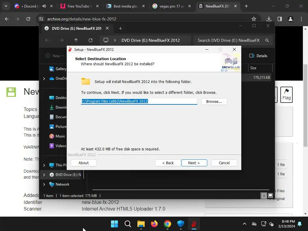Switch Explorer to large thumbnails view
Viewport: 308px width, 231px height.
(x=270, y=196)
